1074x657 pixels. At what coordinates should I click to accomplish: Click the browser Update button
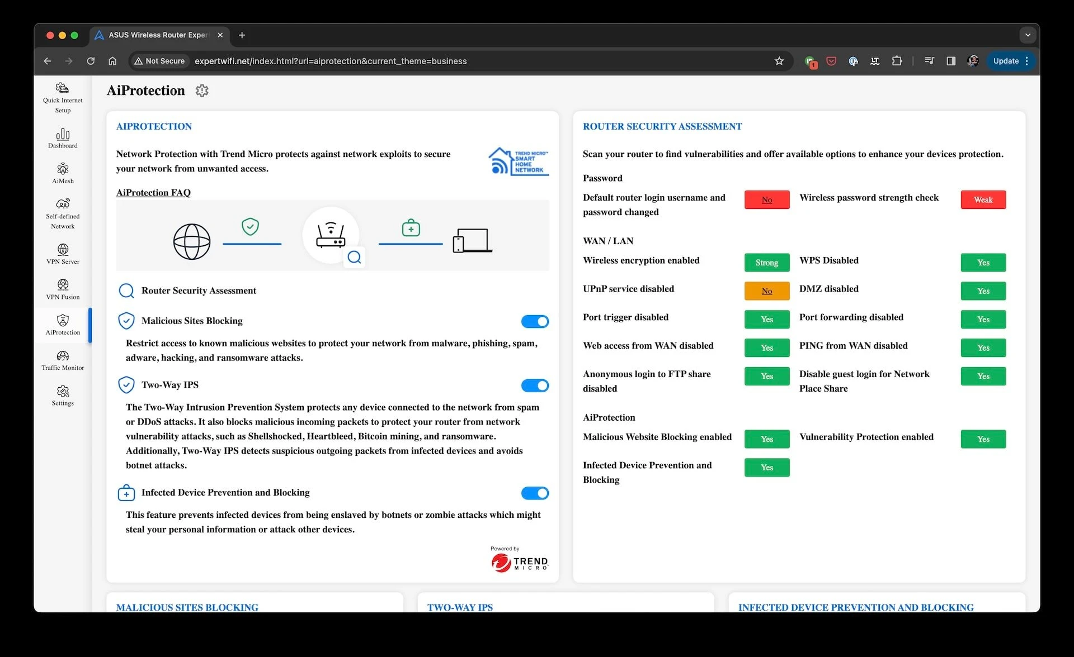1006,61
